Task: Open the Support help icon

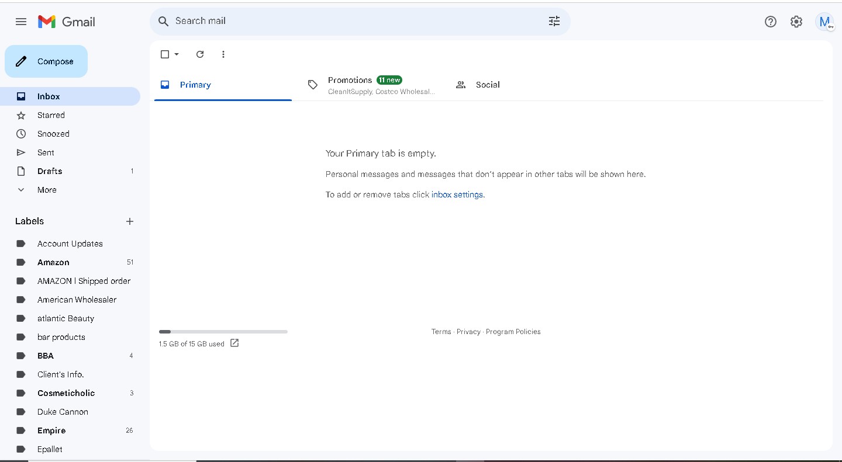Action: pyautogui.click(x=771, y=22)
